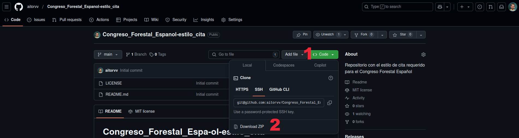Screen dimensions: 519x138
Task: Open the user profile avatar menu
Action: [512, 7]
